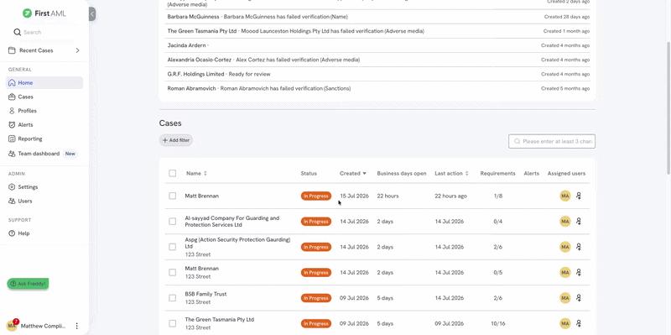Open the Home menu item
671x335 pixels.
coord(44,82)
